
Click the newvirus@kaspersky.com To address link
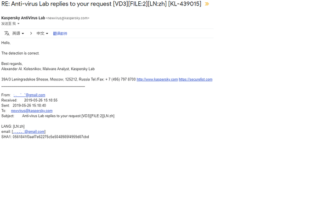point(32,111)
